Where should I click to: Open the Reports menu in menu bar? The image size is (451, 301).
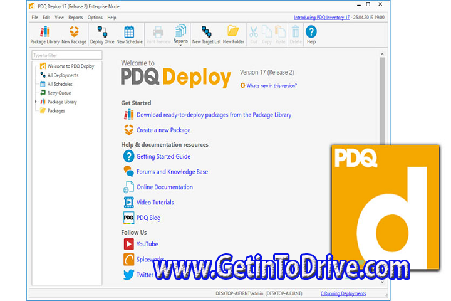pyautogui.click(x=75, y=18)
